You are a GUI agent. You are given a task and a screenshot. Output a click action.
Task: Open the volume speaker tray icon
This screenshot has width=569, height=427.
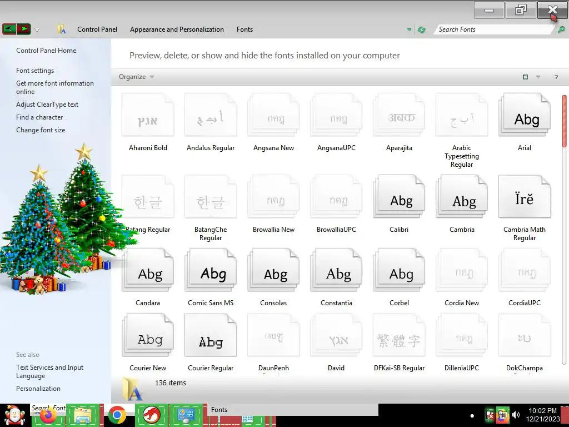click(x=516, y=415)
